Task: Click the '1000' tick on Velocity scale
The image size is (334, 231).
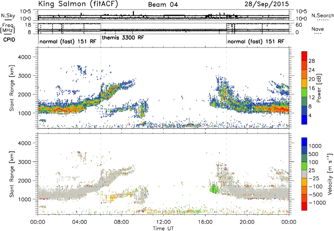Action: click(x=315, y=146)
